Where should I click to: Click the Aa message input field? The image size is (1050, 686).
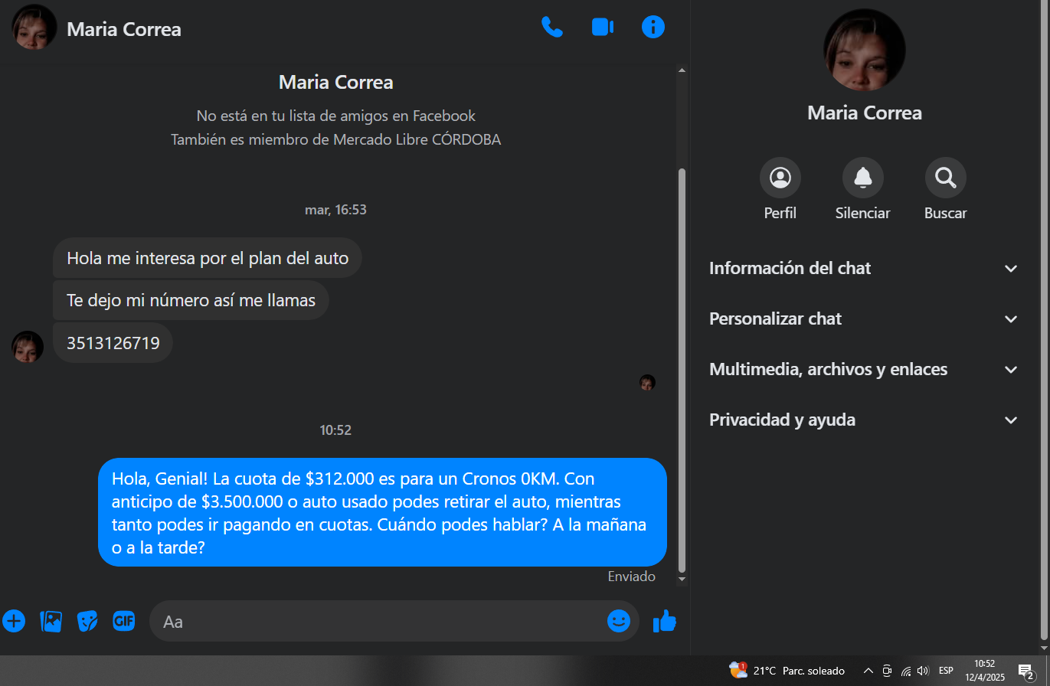pos(383,621)
